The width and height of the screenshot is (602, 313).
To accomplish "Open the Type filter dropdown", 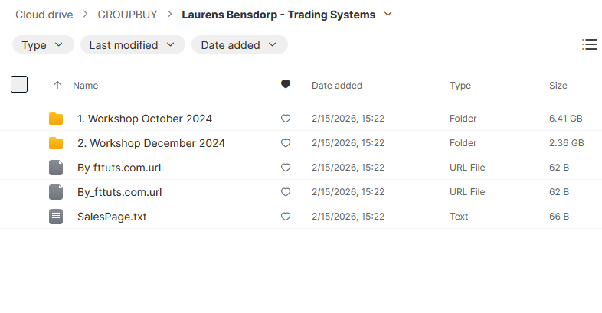I will pos(43,45).
